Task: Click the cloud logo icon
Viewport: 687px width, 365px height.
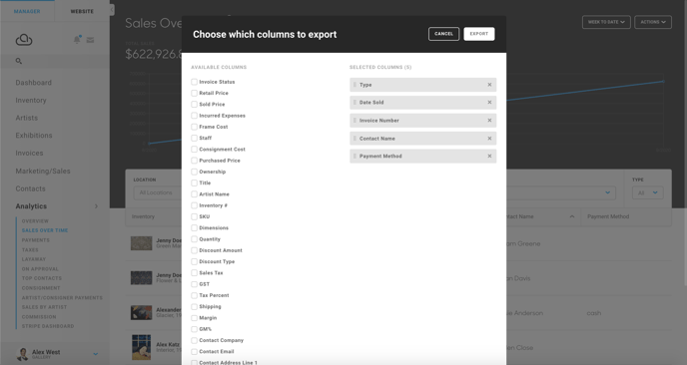Action: [24, 39]
